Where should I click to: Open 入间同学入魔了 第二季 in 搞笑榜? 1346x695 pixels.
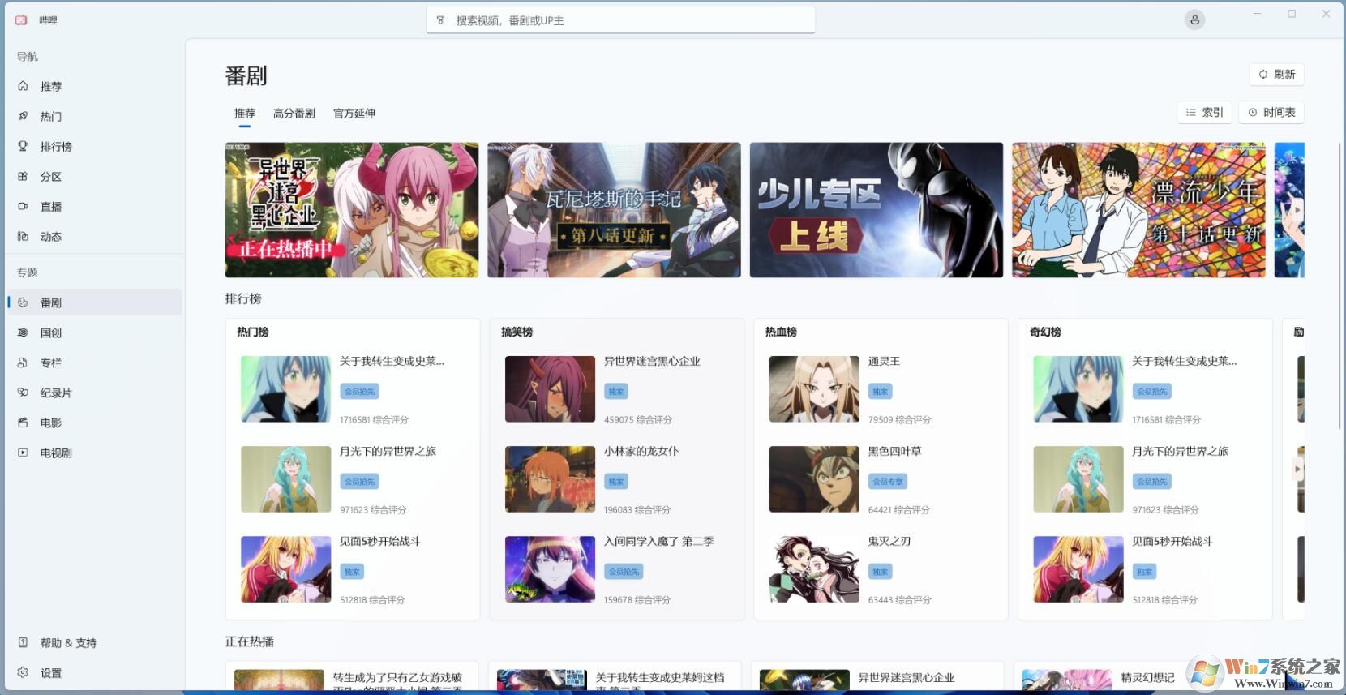click(617, 569)
